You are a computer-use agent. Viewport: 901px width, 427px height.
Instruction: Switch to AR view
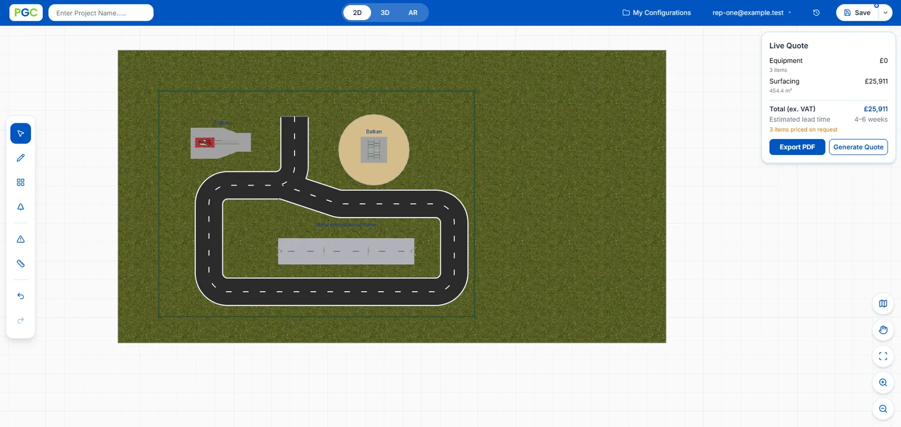click(413, 12)
